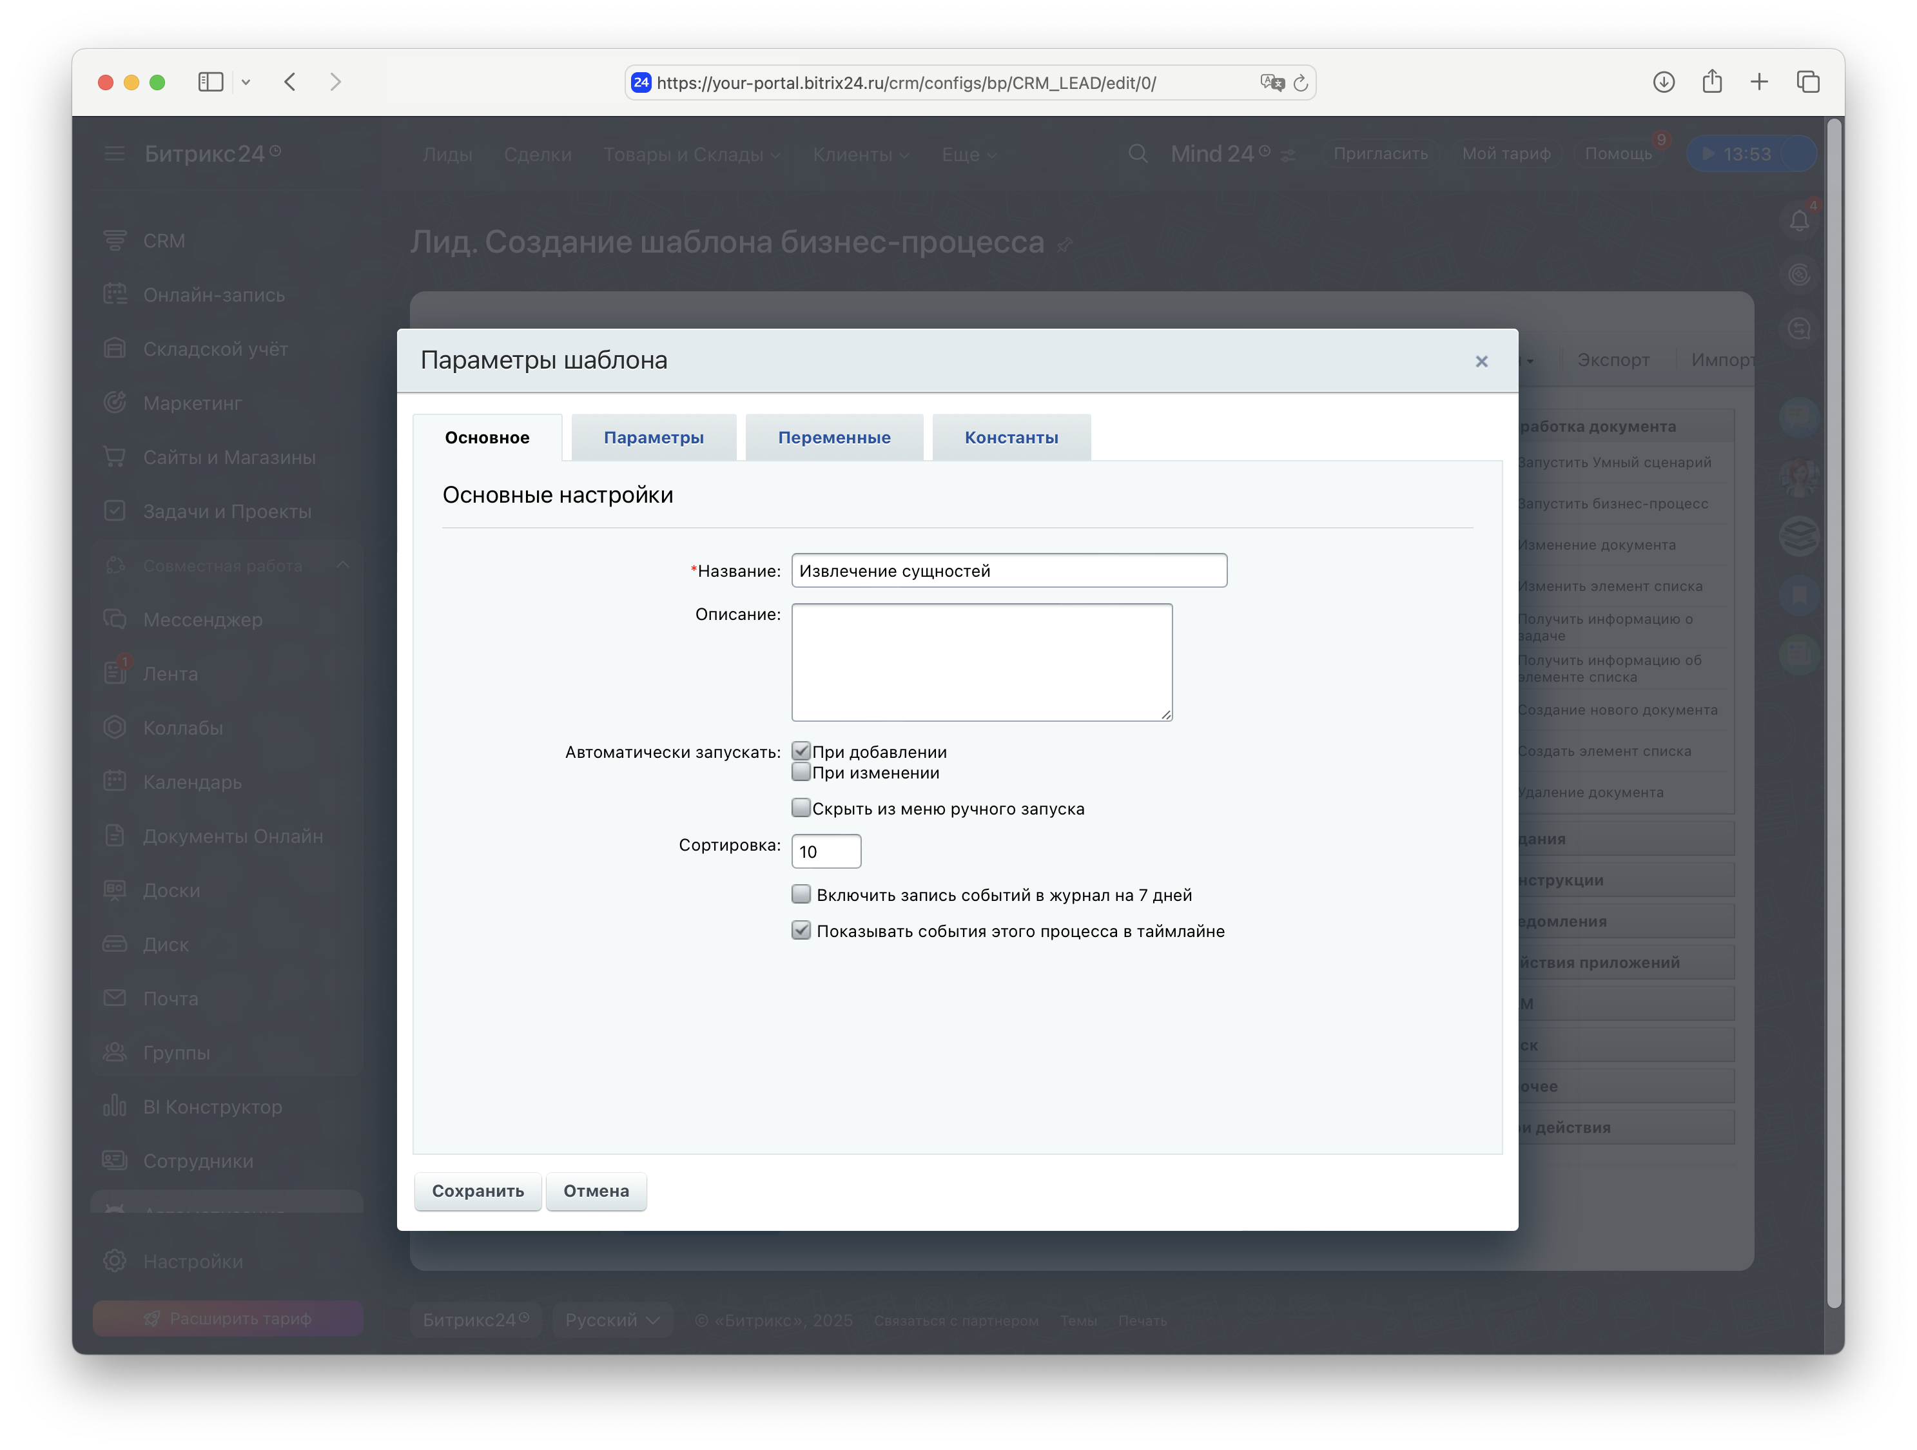Click the page reload icon
The width and height of the screenshot is (1917, 1450).
(1300, 83)
